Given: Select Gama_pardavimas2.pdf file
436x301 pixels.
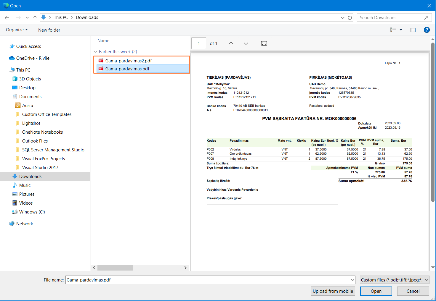Looking at the screenshot, I should click(128, 61).
